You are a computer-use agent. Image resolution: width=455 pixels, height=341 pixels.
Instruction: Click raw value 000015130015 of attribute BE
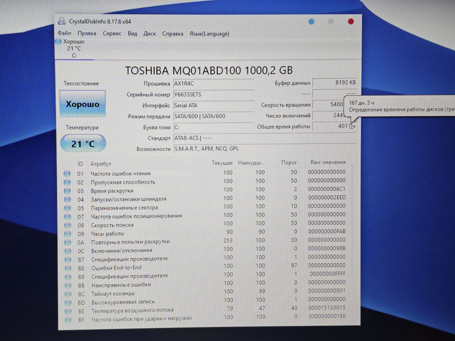point(327,307)
